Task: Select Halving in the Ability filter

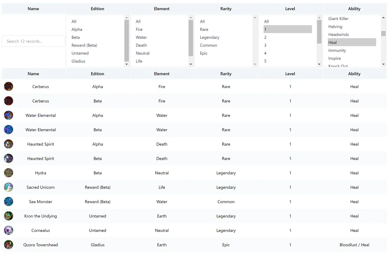Action: (x=352, y=27)
